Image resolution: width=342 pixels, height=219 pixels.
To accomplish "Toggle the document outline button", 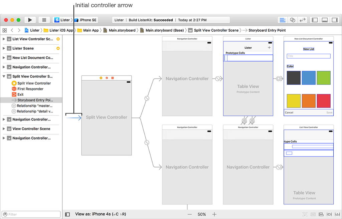I will pos(67,214).
